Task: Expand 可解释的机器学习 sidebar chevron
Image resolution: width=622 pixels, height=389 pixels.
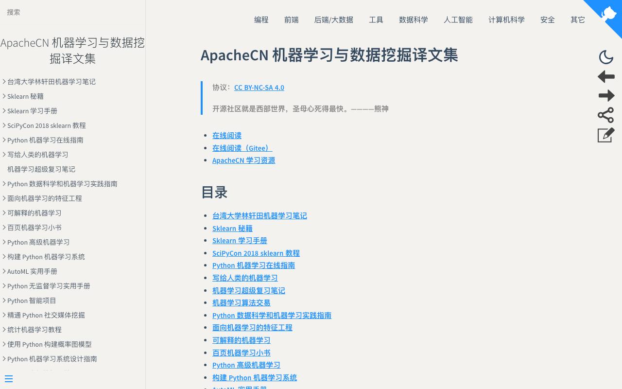Action: pyautogui.click(x=4, y=213)
